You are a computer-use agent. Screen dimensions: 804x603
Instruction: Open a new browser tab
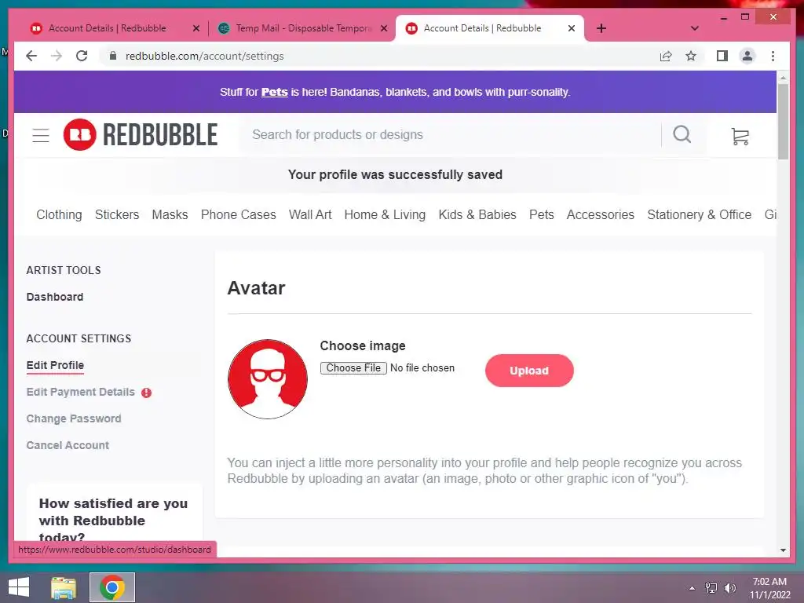[x=601, y=28]
